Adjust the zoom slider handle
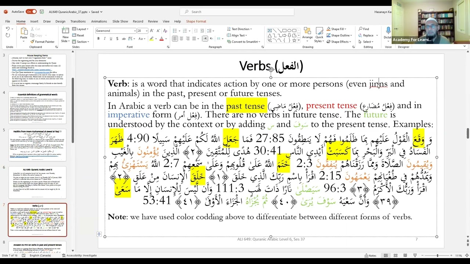Screen dimensions: 470x264 [x=437, y=256]
